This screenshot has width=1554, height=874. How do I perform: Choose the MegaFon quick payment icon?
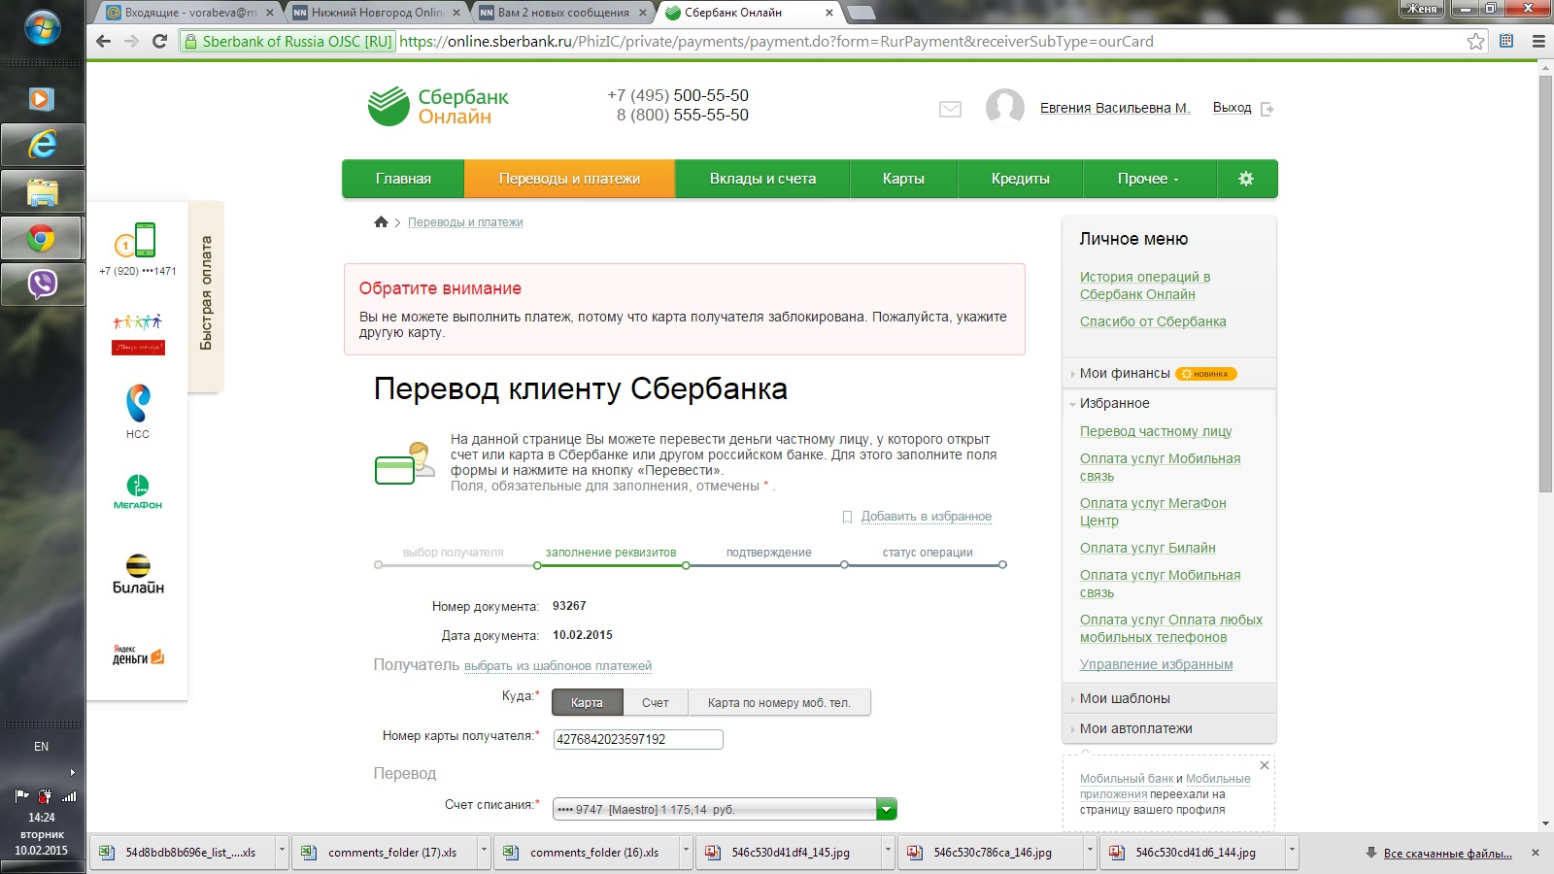[x=138, y=491]
